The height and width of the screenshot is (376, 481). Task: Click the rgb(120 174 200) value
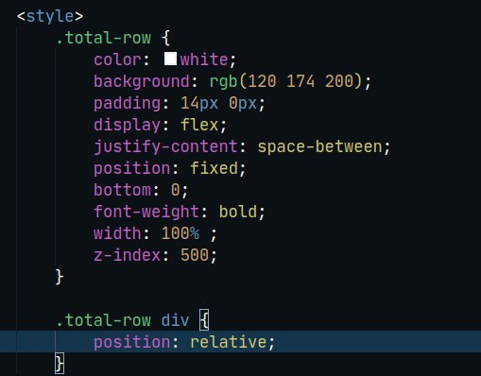coord(286,81)
